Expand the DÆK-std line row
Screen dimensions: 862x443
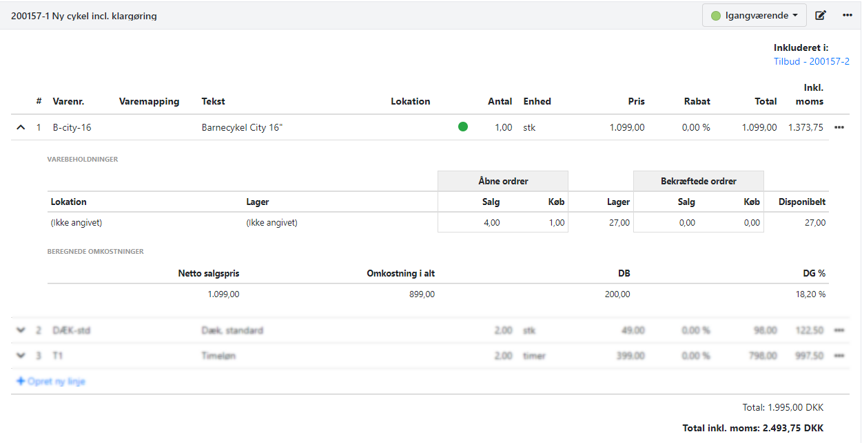(21, 330)
